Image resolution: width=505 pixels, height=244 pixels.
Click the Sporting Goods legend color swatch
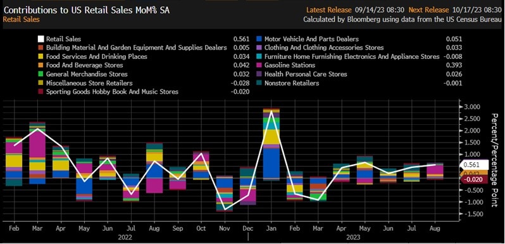(x=41, y=92)
